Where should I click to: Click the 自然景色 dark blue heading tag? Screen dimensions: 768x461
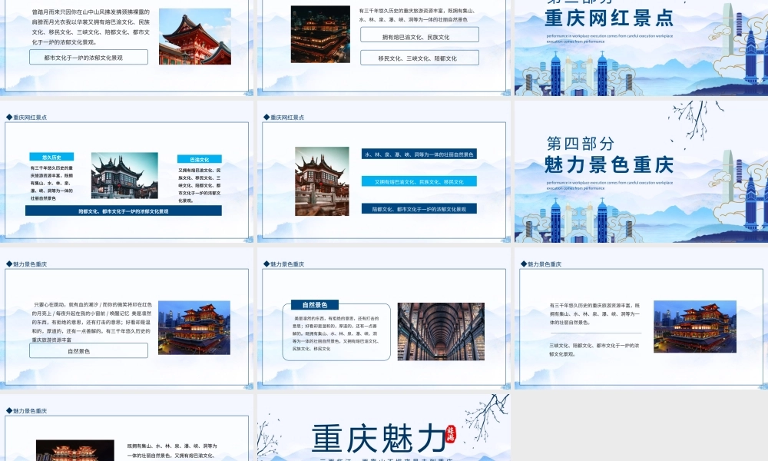click(315, 305)
